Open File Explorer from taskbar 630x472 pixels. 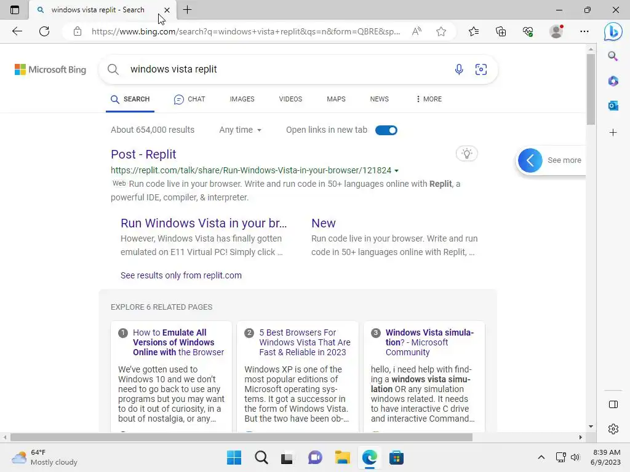[x=342, y=457]
